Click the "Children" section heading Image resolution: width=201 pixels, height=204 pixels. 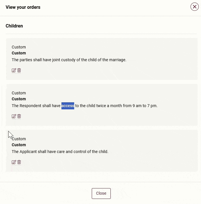point(14,26)
